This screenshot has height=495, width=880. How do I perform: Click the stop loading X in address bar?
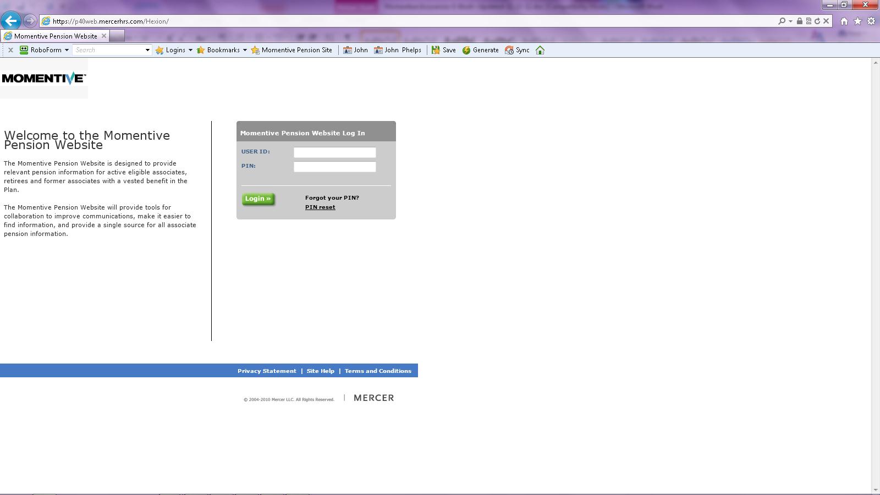pos(826,21)
